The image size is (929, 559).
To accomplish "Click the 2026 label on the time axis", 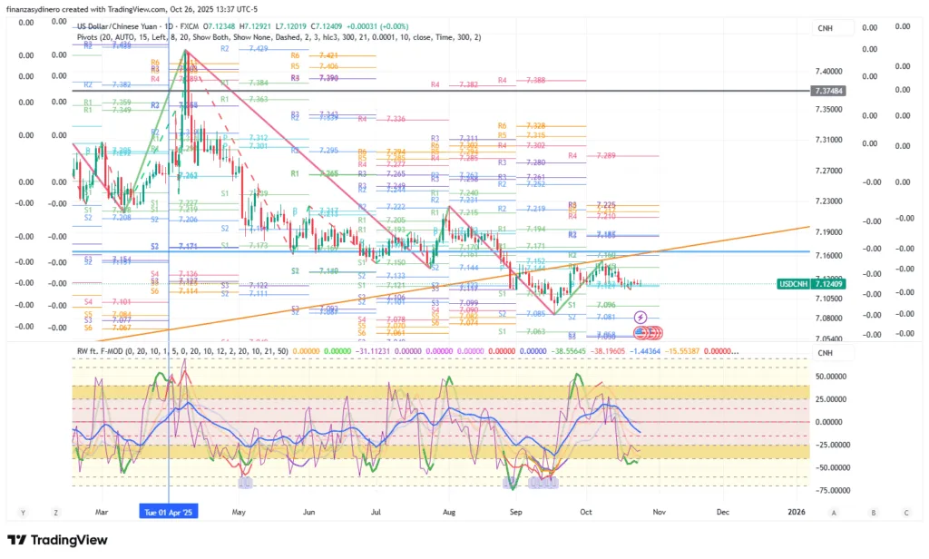I will point(796,512).
